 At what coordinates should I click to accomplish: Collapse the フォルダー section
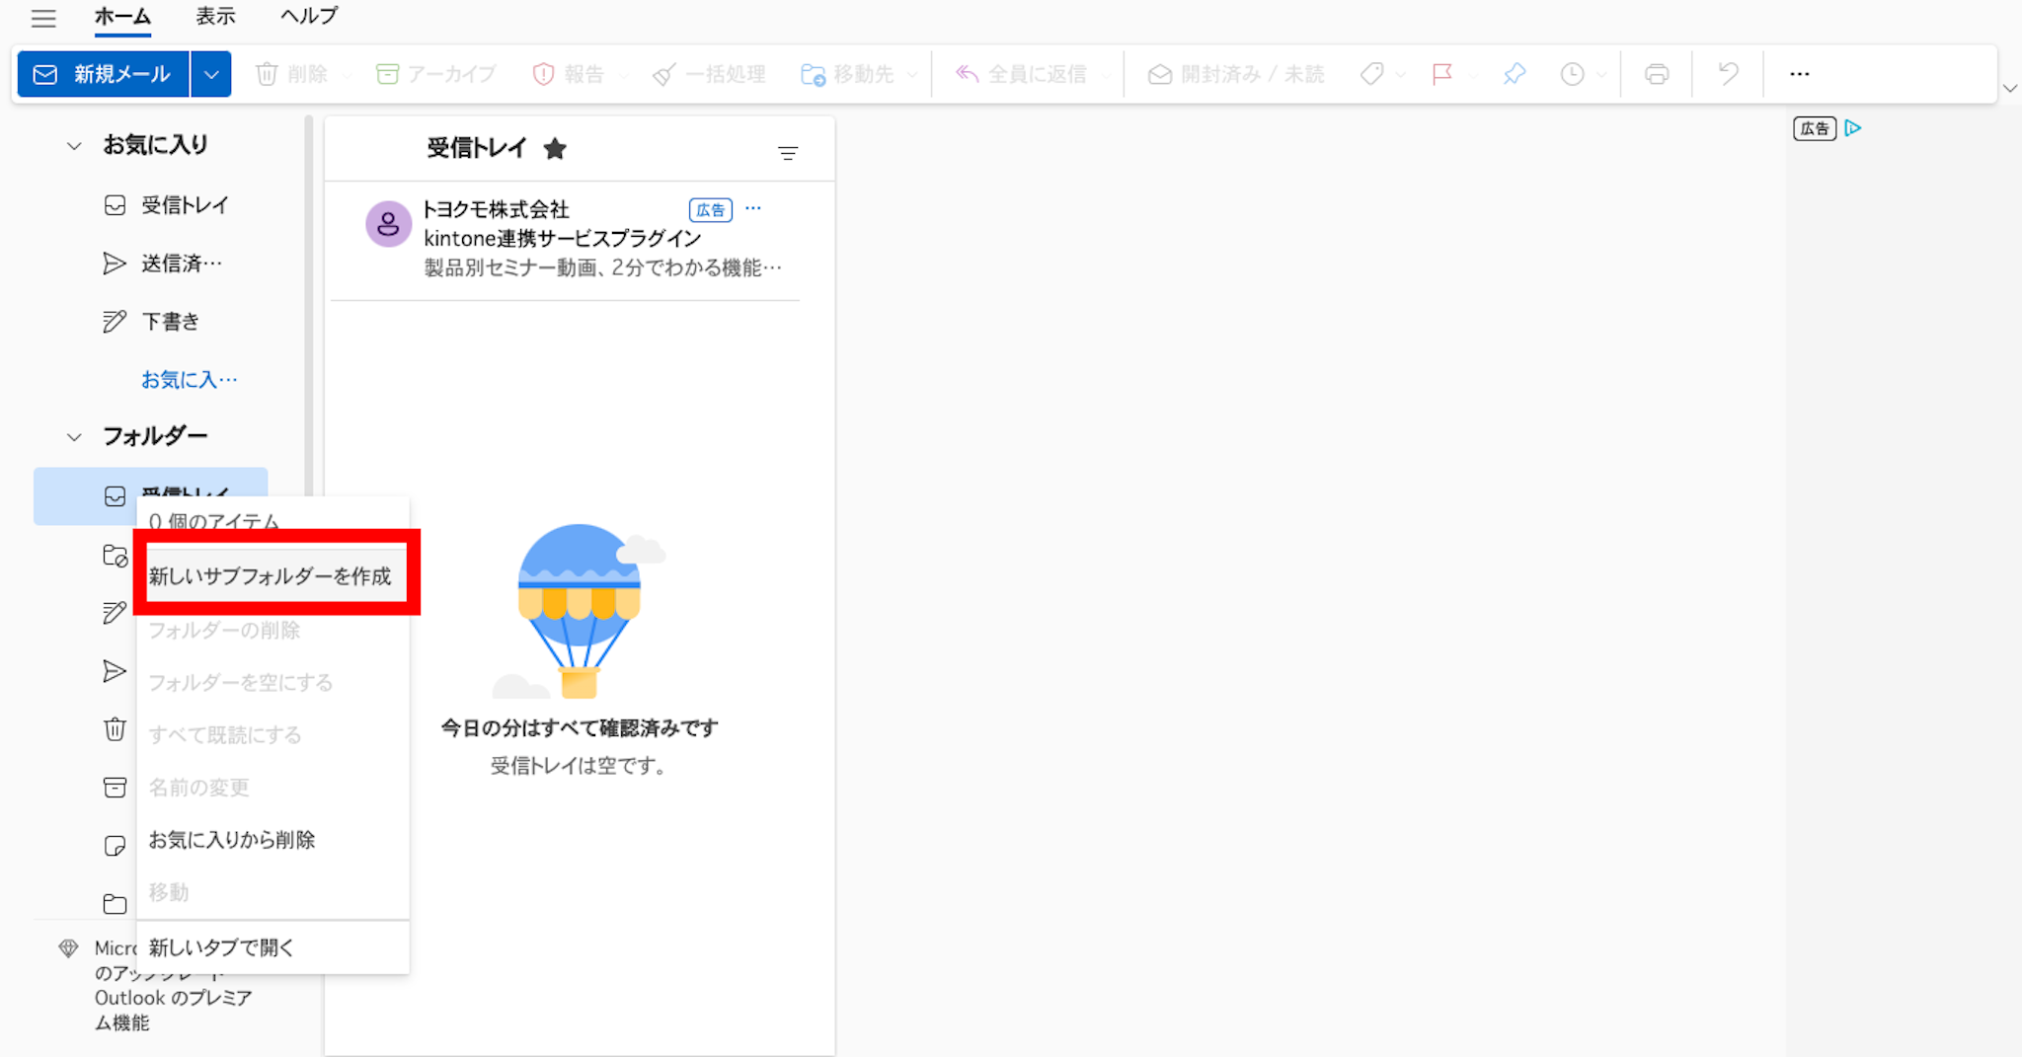[74, 436]
